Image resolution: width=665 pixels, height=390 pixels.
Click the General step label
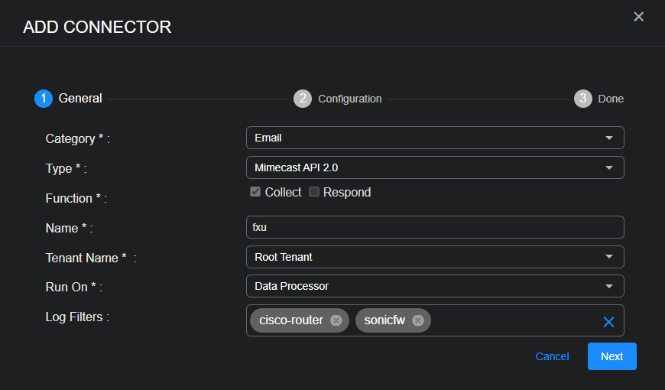(x=80, y=99)
